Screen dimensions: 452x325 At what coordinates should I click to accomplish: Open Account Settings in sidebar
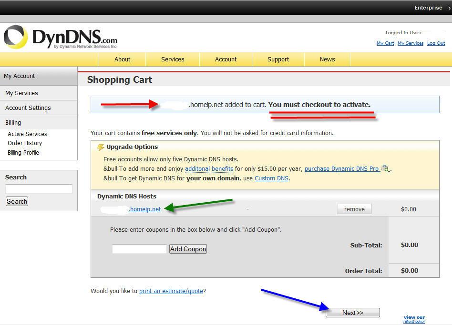39,108
